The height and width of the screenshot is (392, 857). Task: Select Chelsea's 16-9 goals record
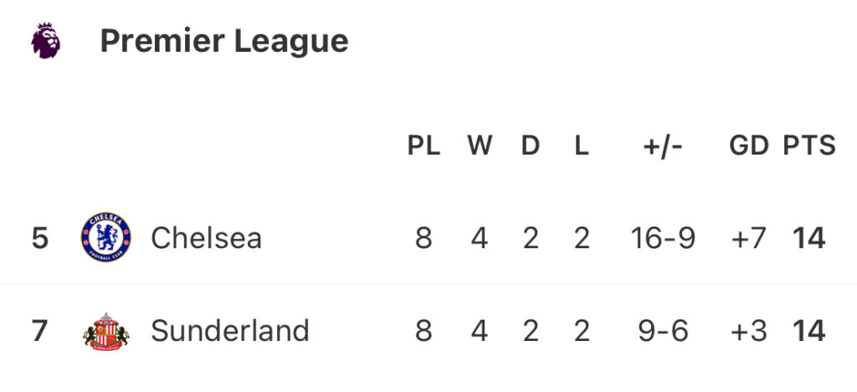pyautogui.click(x=663, y=238)
